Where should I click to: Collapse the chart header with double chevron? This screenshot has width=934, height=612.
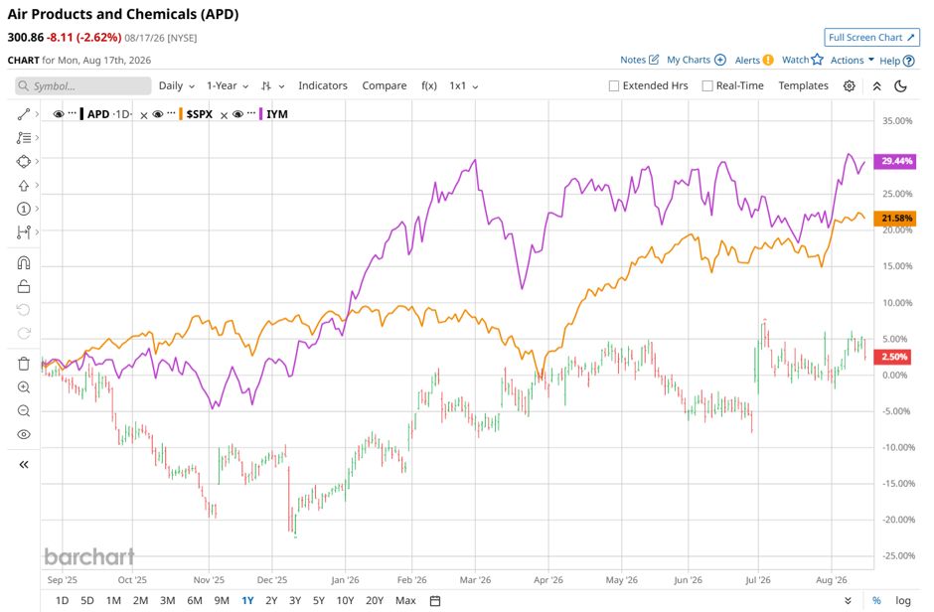(x=876, y=85)
